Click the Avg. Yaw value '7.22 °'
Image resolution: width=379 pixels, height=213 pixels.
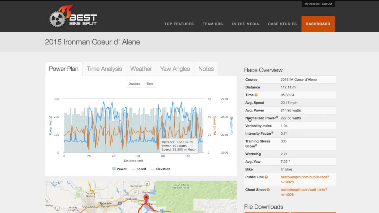(x=285, y=162)
